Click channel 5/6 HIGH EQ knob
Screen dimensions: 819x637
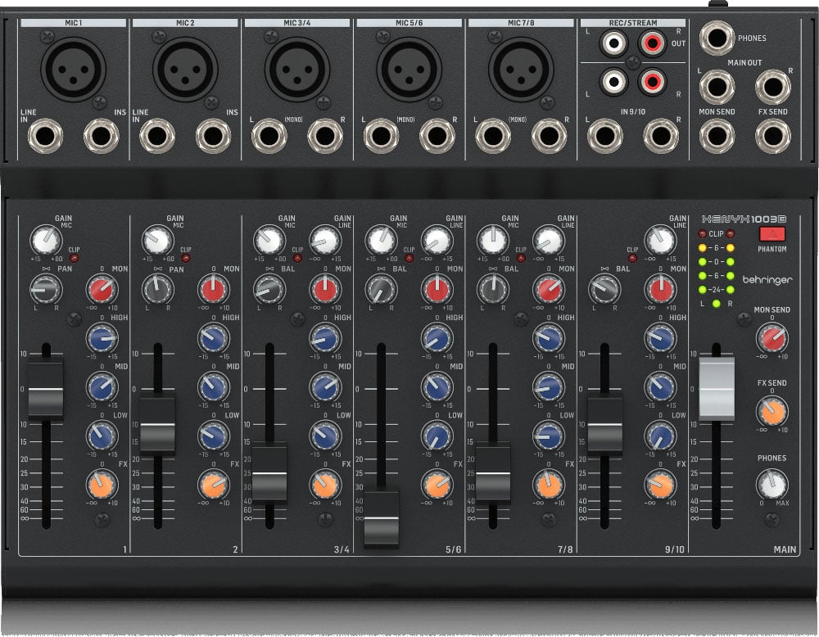(437, 338)
